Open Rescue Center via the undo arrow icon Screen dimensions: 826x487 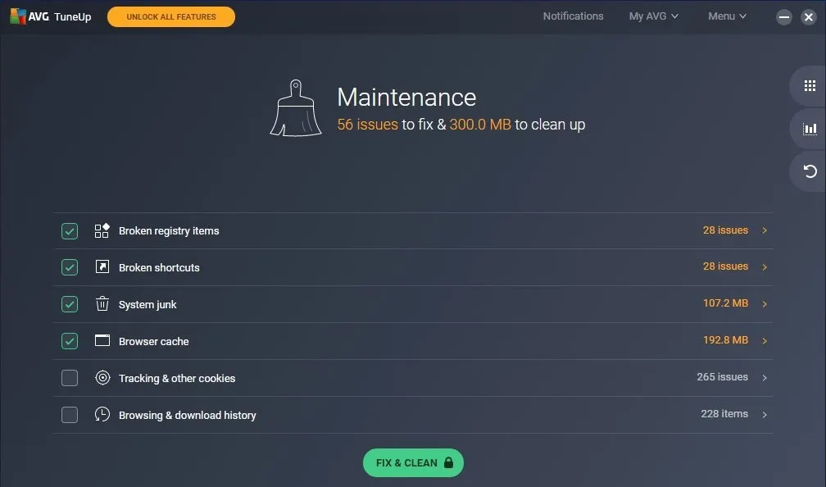809,171
